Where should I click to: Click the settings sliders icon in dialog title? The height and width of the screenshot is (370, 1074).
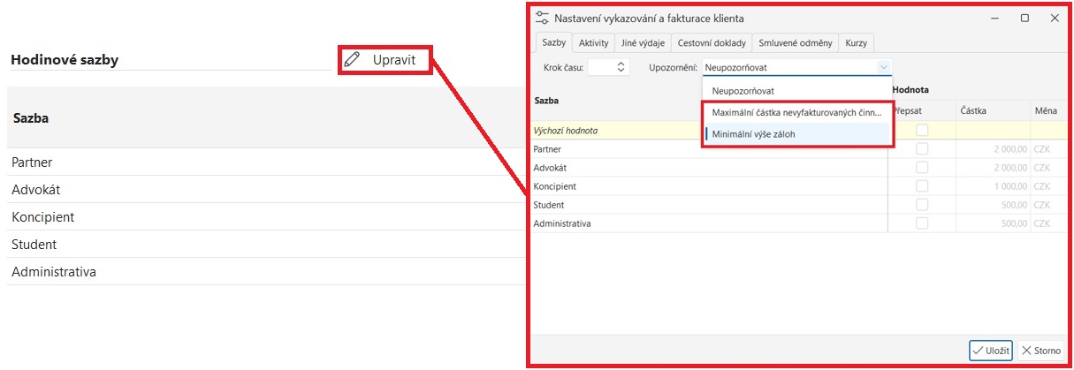click(x=542, y=18)
